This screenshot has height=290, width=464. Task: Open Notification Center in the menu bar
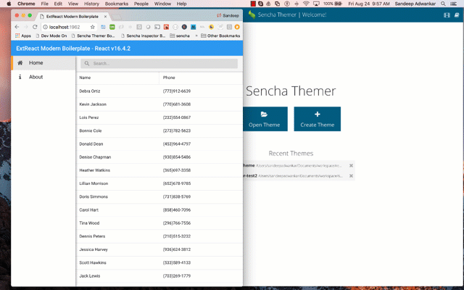tap(453, 4)
